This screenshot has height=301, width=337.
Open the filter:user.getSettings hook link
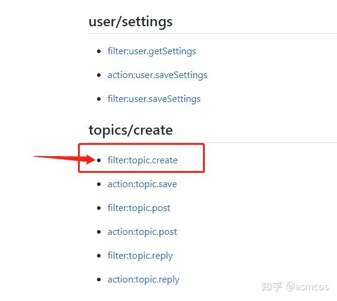click(152, 51)
